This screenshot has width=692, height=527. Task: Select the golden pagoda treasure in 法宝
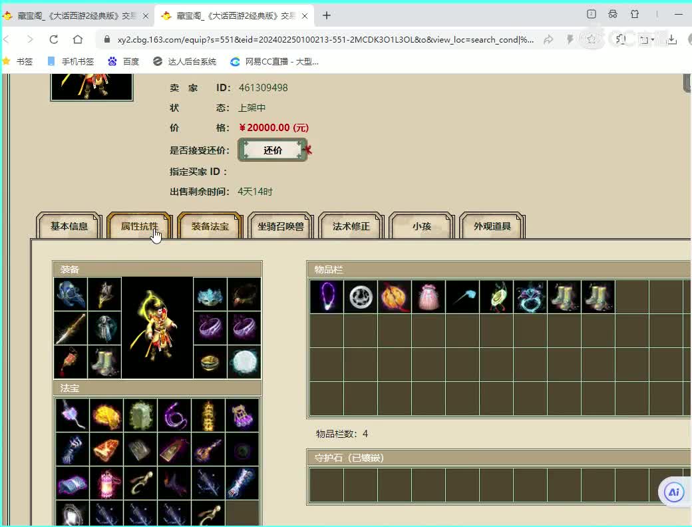(208, 415)
